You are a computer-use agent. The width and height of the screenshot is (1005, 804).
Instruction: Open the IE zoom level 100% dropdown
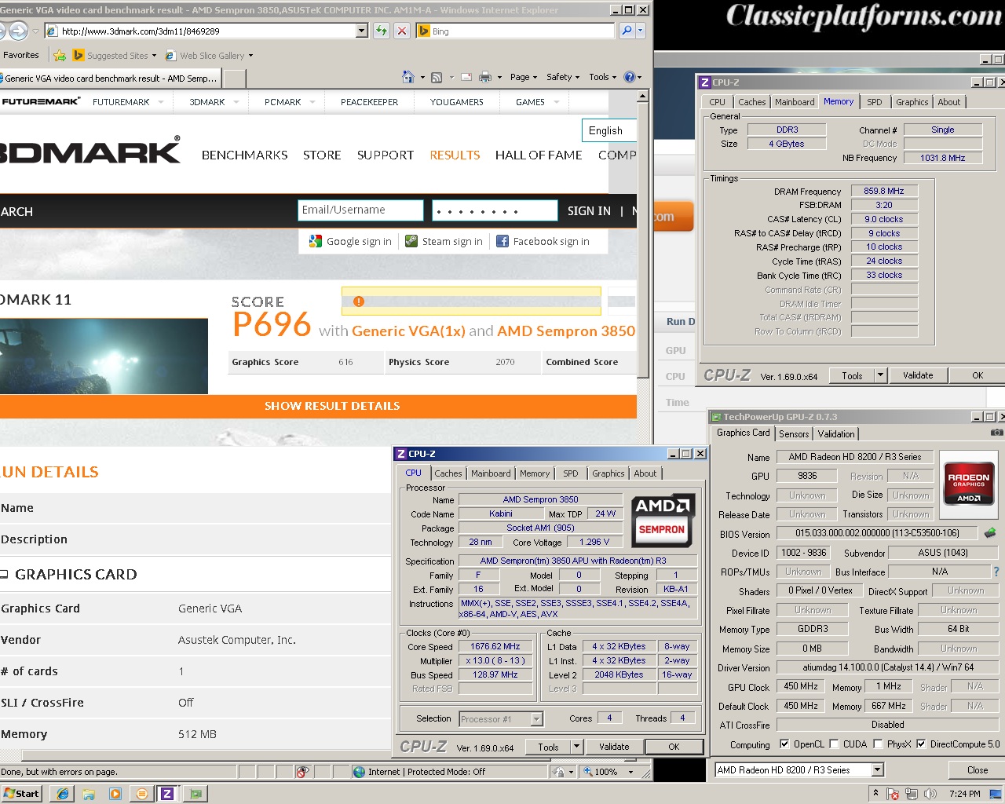tap(630, 772)
